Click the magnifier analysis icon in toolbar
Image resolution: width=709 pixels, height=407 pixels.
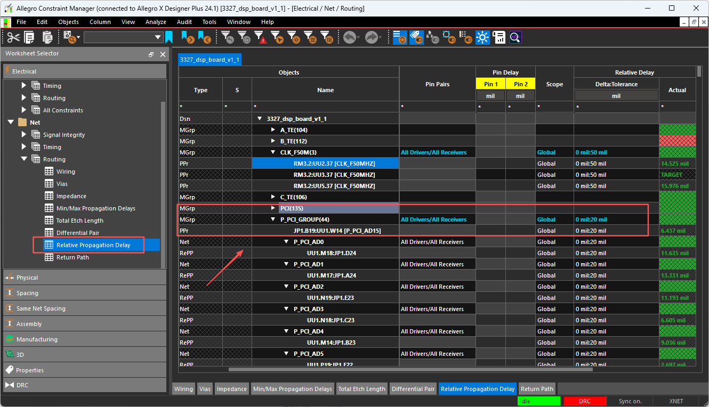pyautogui.click(x=515, y=37)
